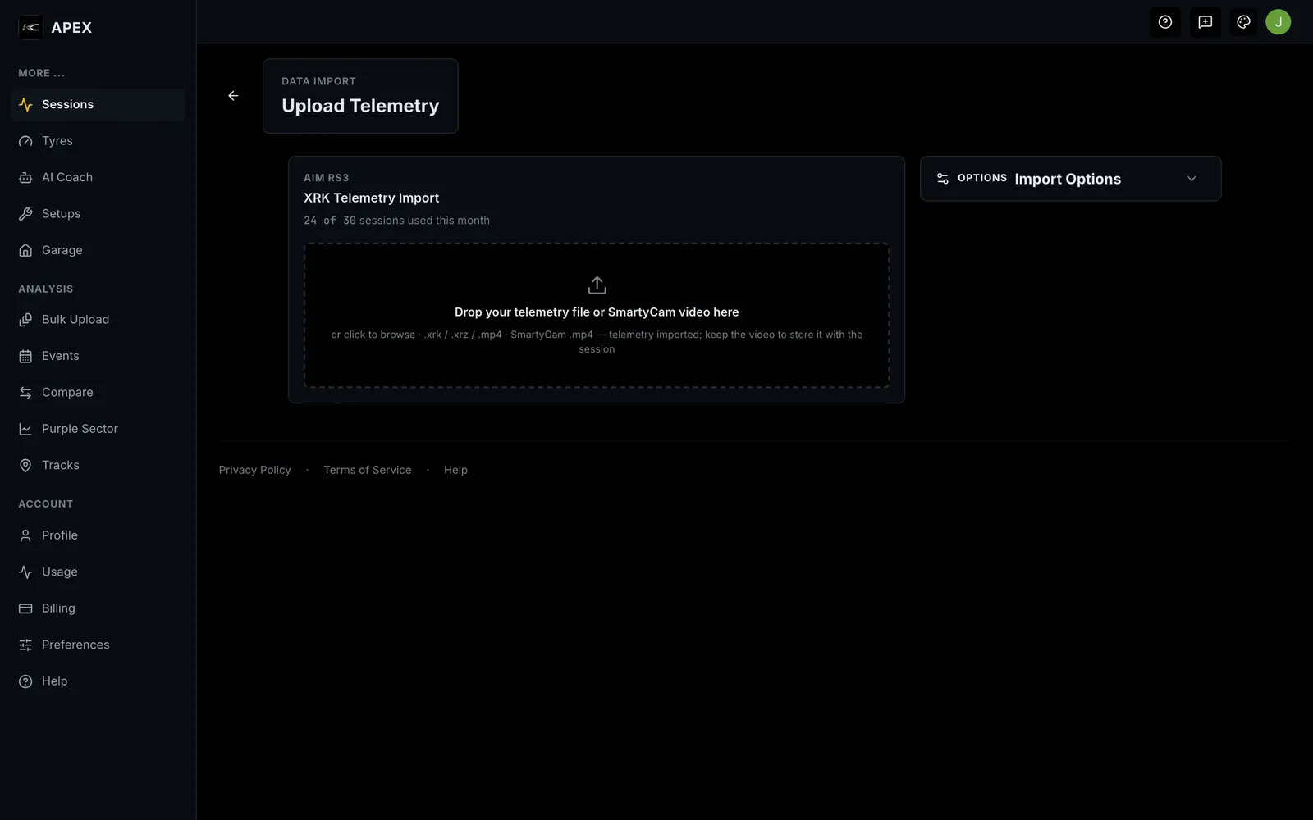Click the Compare arrows icon
The width and height of the screenshot is (1313, 820).
[x=25, y=393]
